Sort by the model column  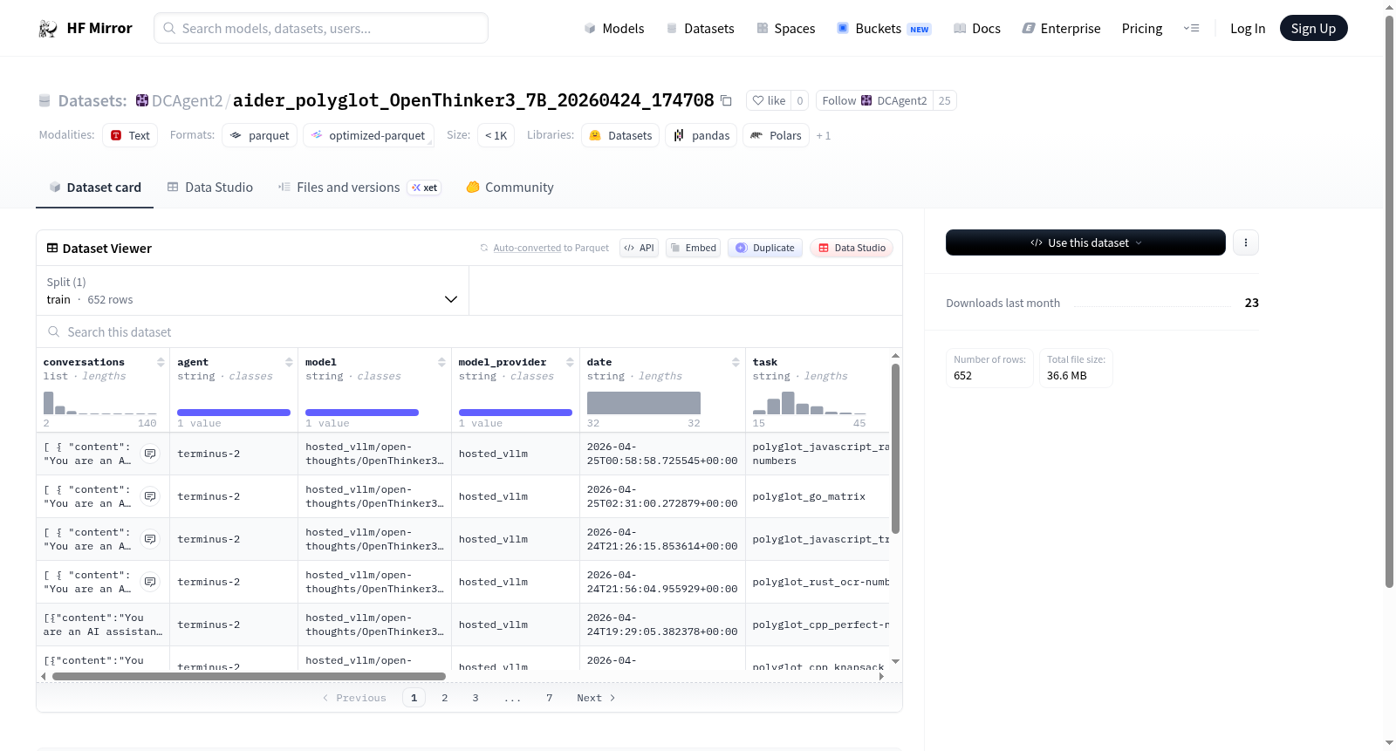coord(441,362)
